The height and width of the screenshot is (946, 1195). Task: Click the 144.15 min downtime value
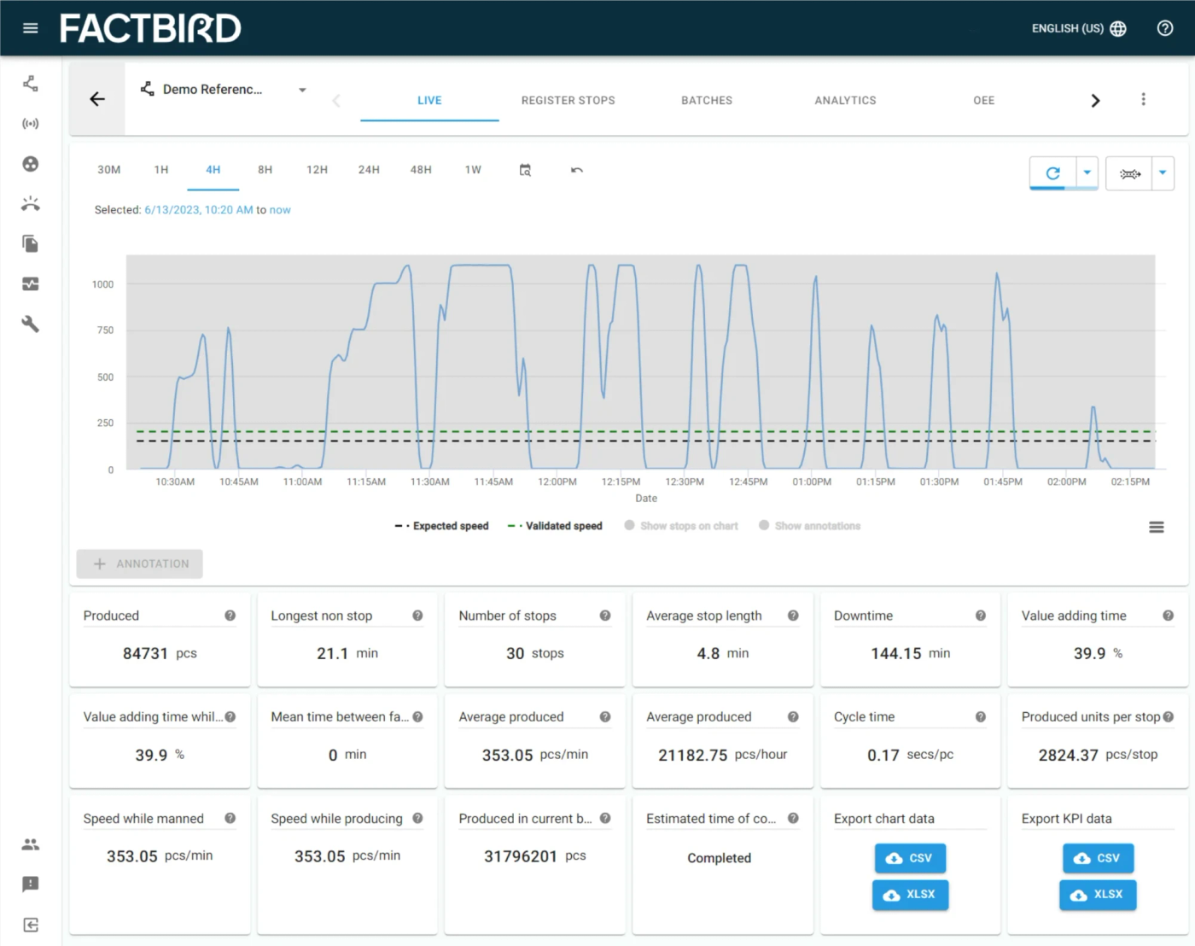911,653
